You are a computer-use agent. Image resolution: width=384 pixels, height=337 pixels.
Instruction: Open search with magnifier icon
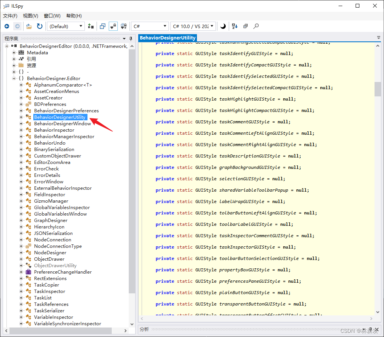(256, 26)
